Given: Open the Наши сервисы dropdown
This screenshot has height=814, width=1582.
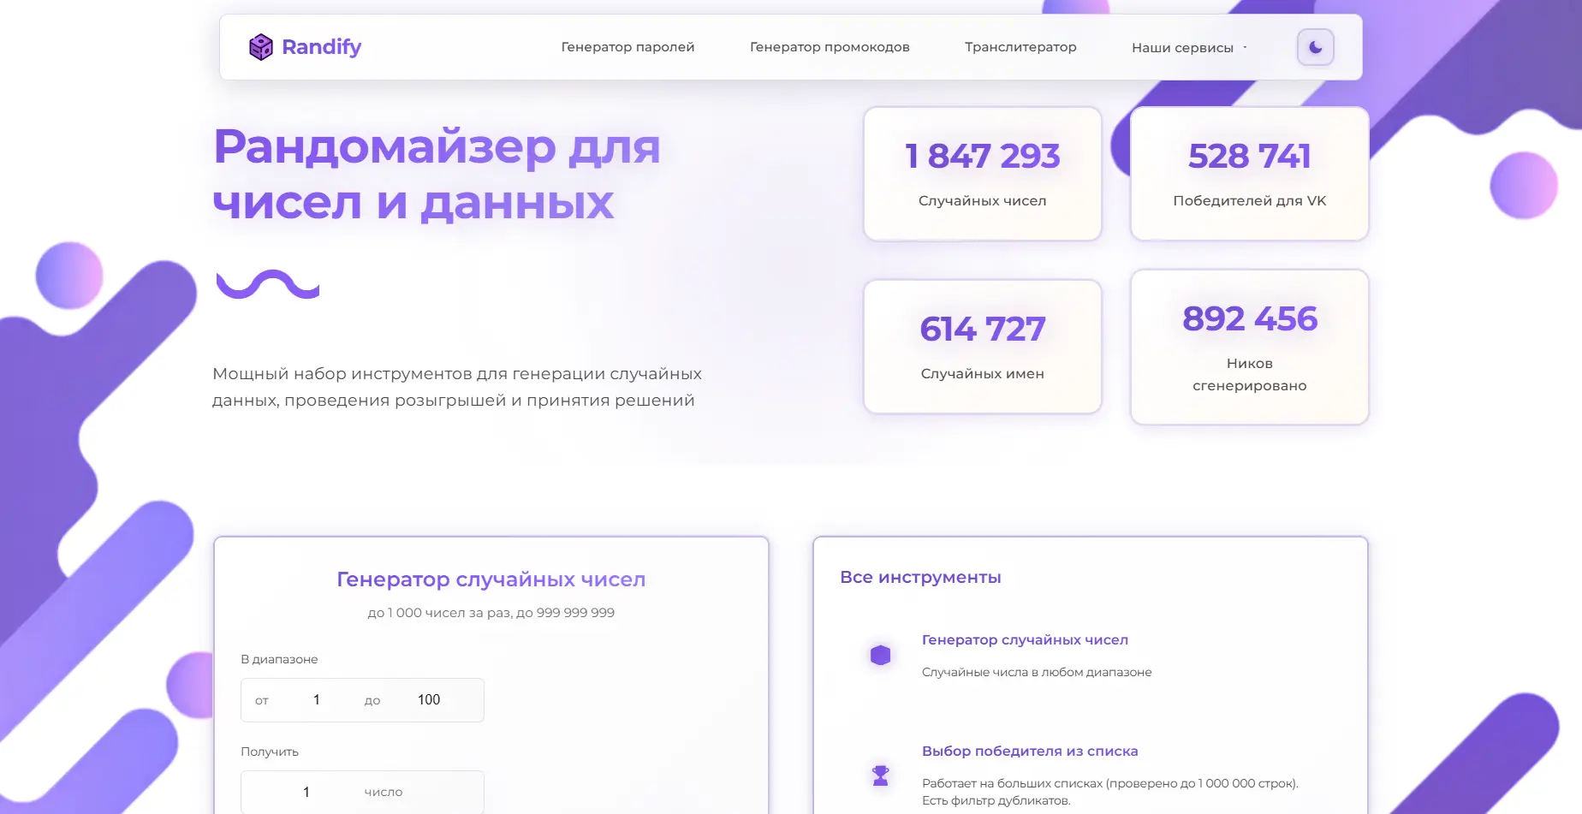Looking at the screenshot, I should [x=1182, y=48].
